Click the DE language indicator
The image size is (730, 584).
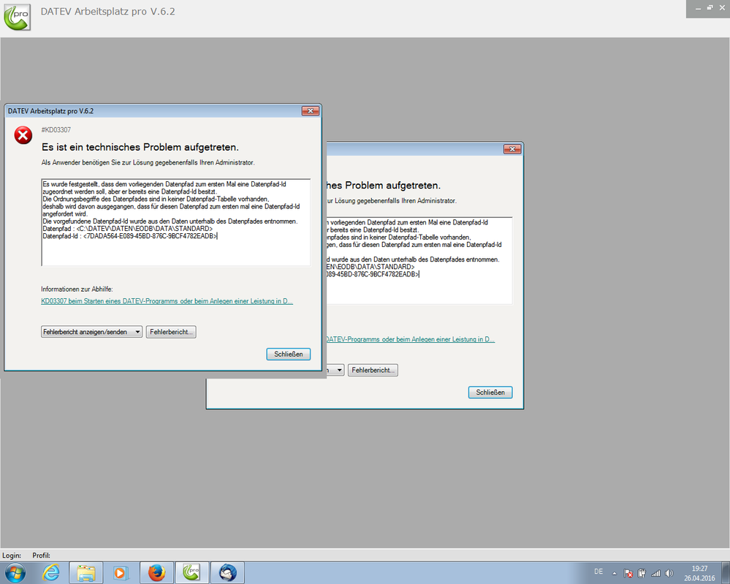pos(598,572)
